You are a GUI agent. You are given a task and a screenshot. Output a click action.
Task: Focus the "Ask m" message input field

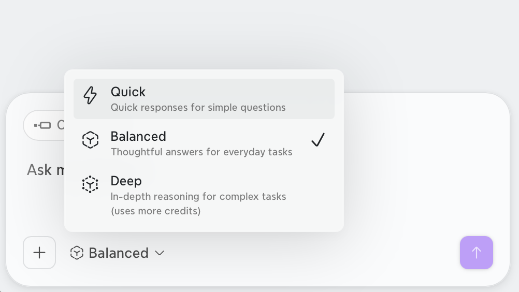tap(46, 170)
